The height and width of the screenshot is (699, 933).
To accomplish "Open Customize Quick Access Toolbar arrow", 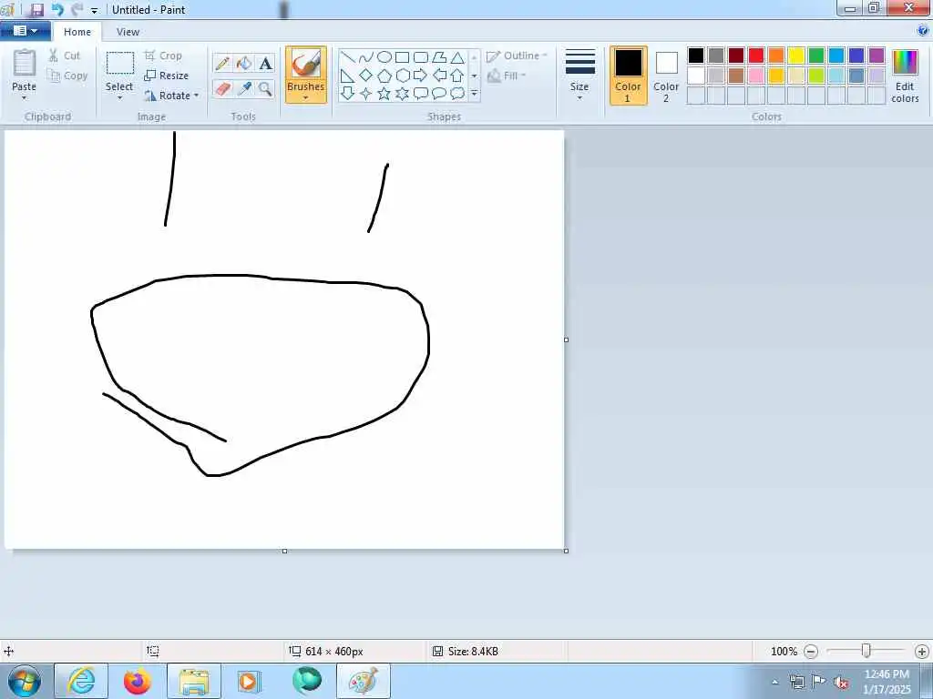I will tap(94, 10).
